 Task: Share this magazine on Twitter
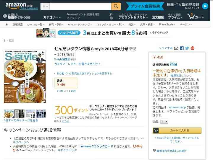tap(187, 48)
